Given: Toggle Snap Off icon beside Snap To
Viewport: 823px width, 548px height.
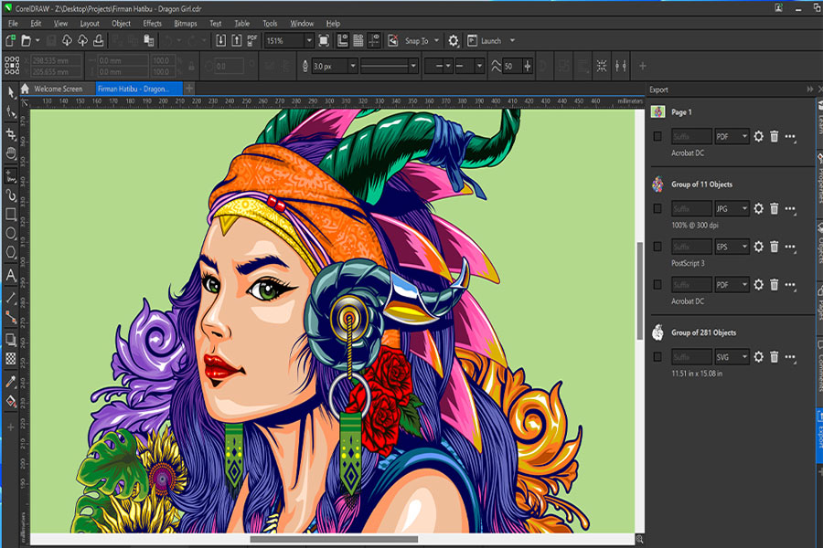Looking at the screenshot, I should [x=392, y=40].
